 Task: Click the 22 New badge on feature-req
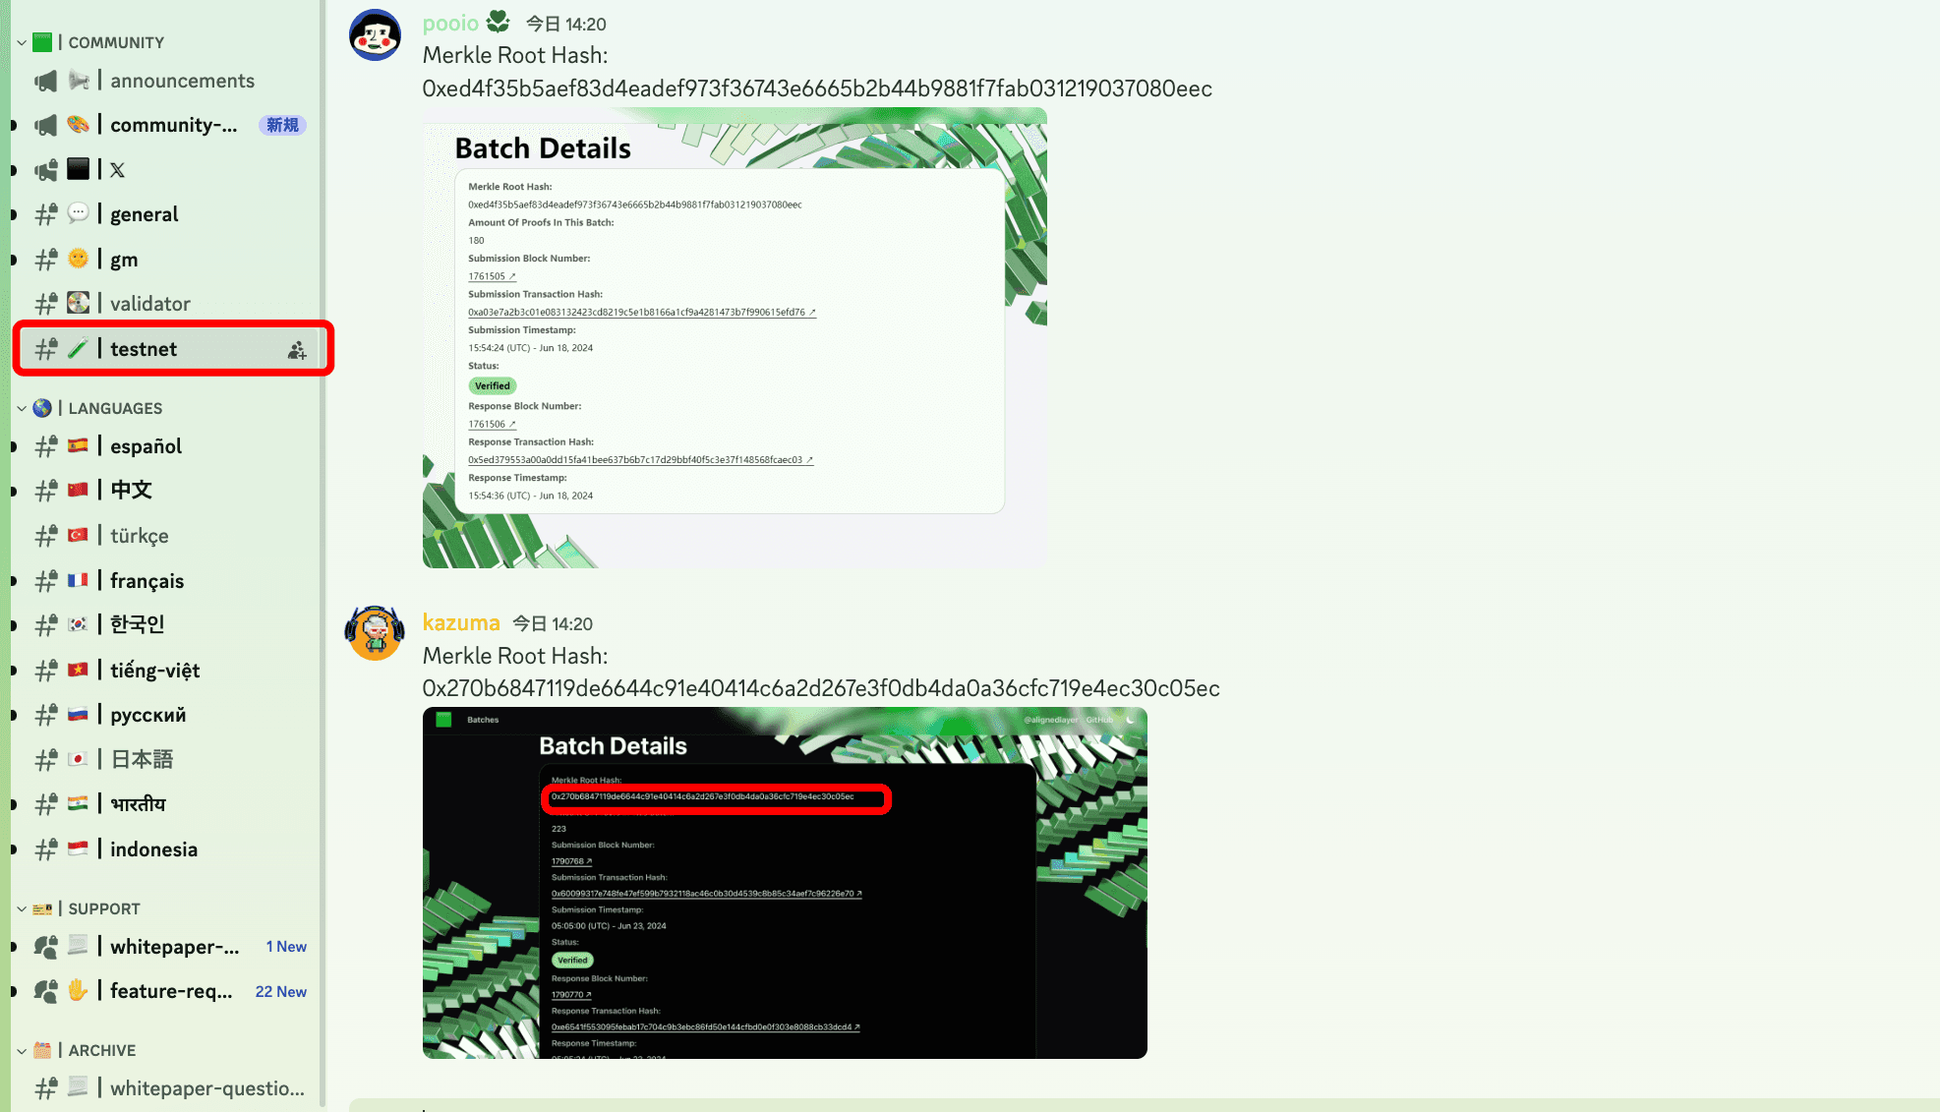(281, 992)
